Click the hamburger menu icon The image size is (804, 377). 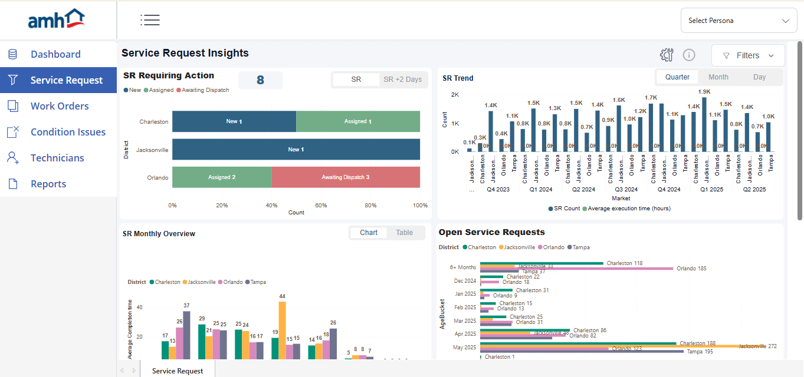coord(150,20)
